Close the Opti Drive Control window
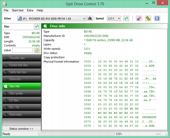 pyautogui.click(x=162, y=3)
